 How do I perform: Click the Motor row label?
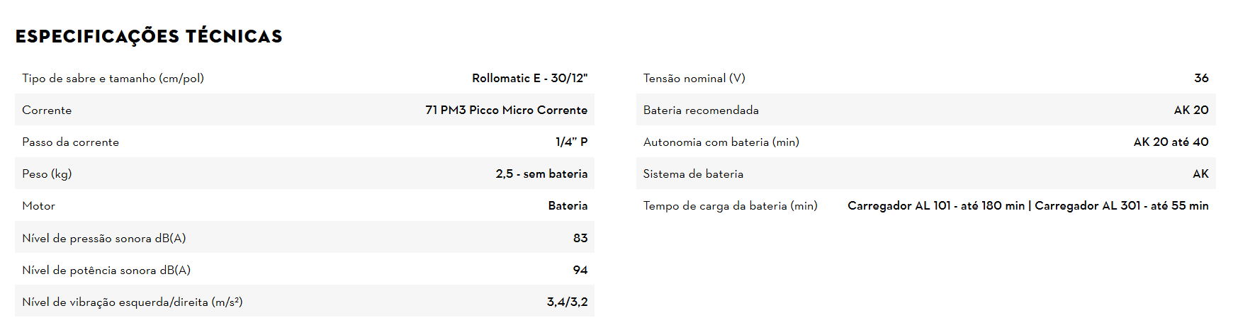click(38, 205)
